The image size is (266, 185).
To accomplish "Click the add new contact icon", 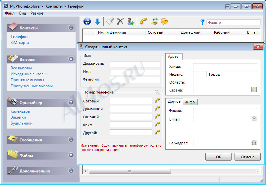I will [131, 22].
